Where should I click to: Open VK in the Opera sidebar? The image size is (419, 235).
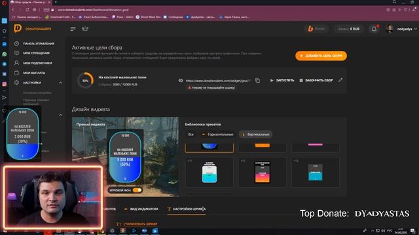5,74
